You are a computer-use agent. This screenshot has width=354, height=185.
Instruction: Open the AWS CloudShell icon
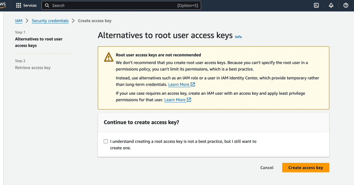click(316, 5)
